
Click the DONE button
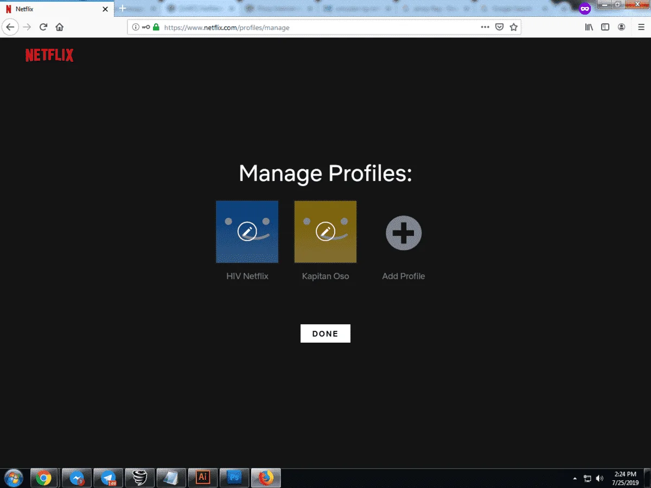pos(325,333)
